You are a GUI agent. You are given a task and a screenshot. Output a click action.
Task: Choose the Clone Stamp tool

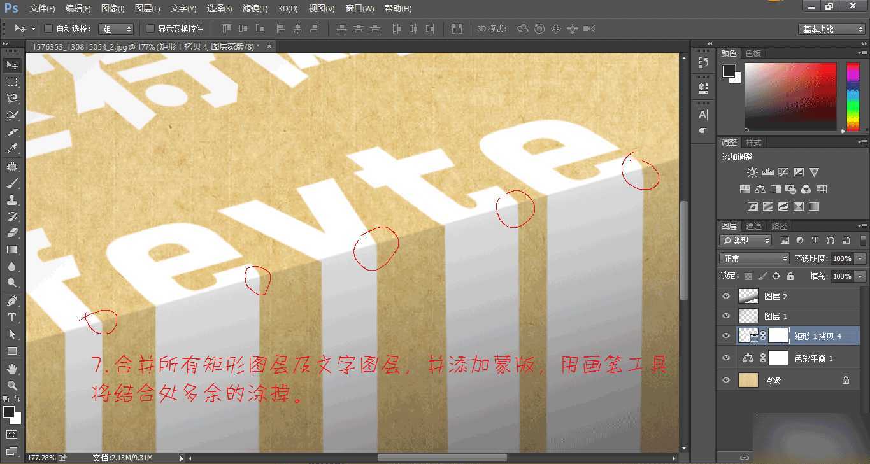(x=11, y=200)
